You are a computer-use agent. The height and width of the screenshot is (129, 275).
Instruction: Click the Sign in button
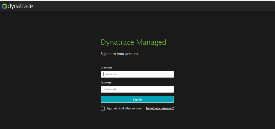[x=137, y=99]
